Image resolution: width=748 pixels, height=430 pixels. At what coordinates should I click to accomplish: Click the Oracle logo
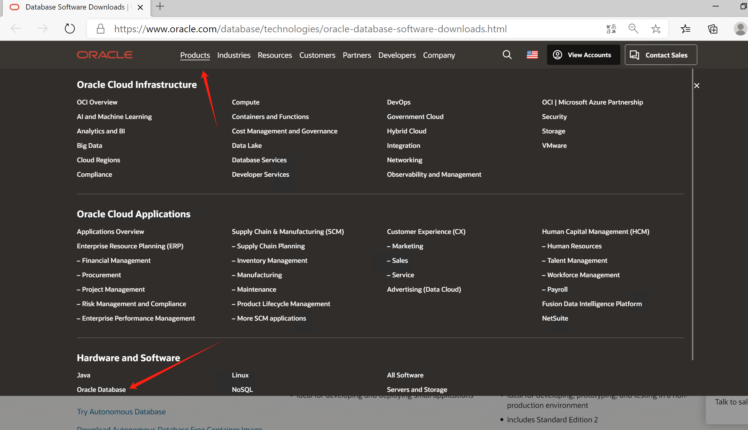point(105,55)
